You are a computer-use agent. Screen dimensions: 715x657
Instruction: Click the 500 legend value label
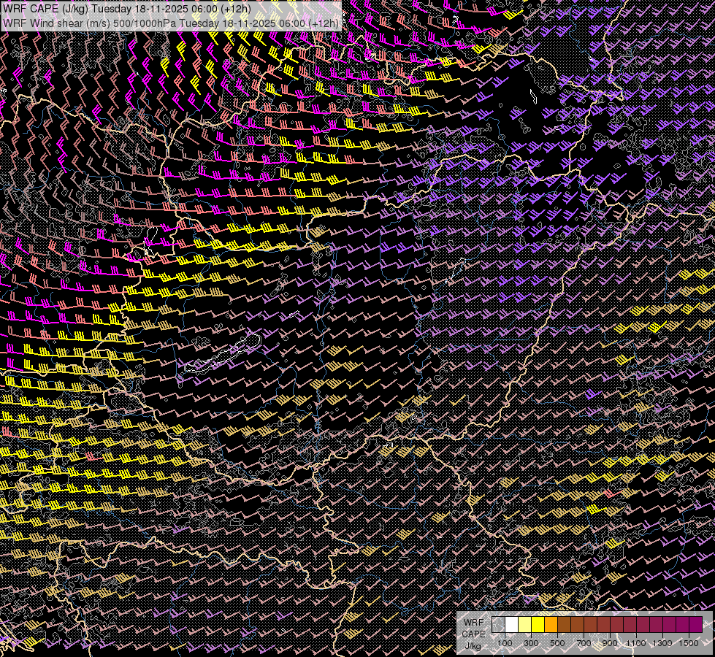(x=557, y=643)
